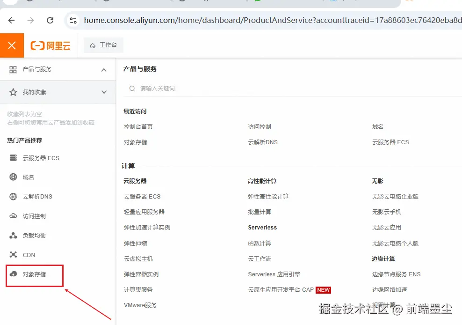Image resolution: width=462 pixels, height=325 pixels.
Task: Expand the 我的收藏 chevron
Action: [x=104, y=92]
